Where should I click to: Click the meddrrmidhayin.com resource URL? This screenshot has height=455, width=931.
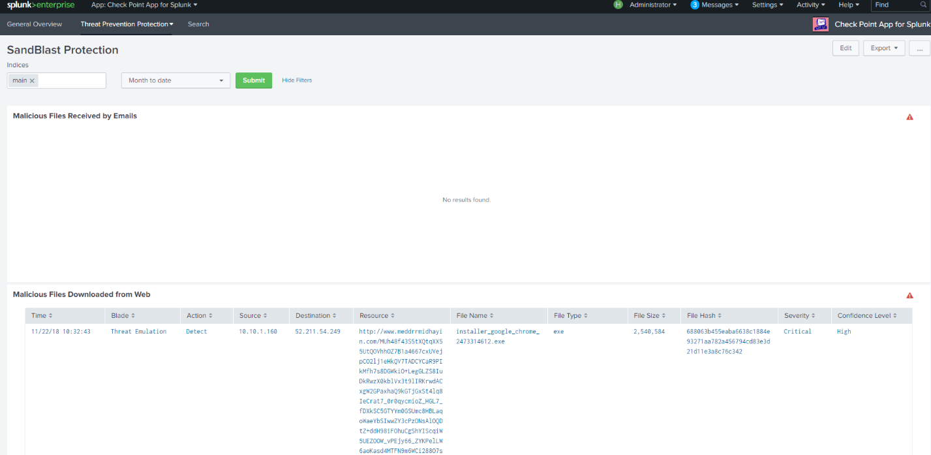(401, 391)
